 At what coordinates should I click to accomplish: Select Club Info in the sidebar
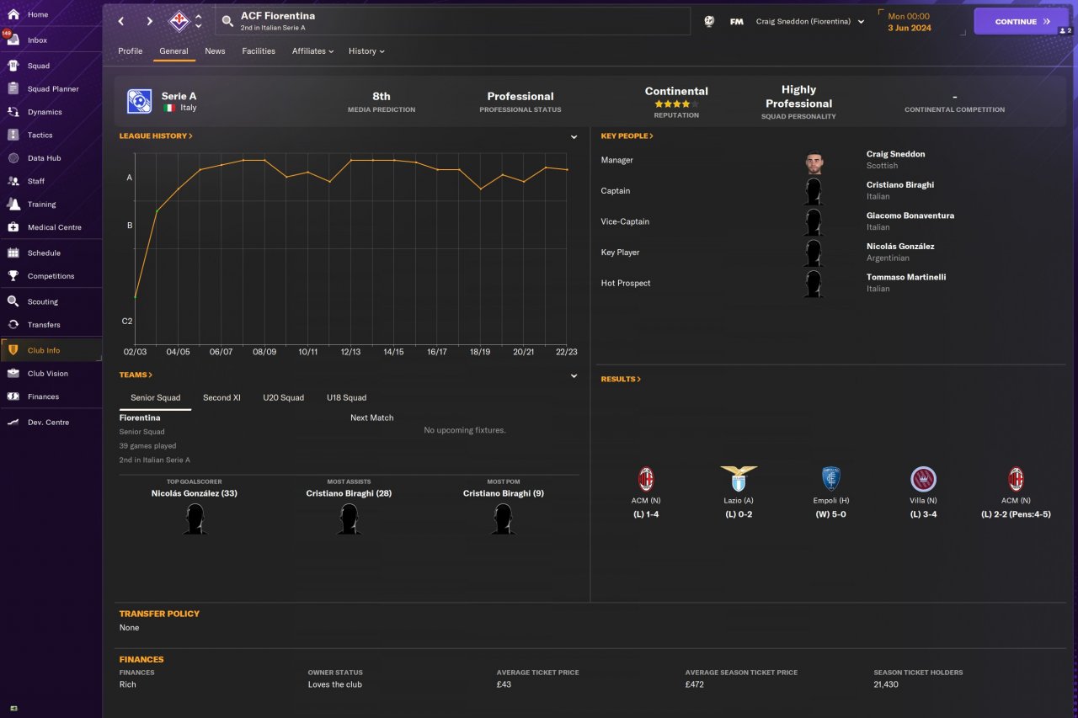(x=51, y=350)
